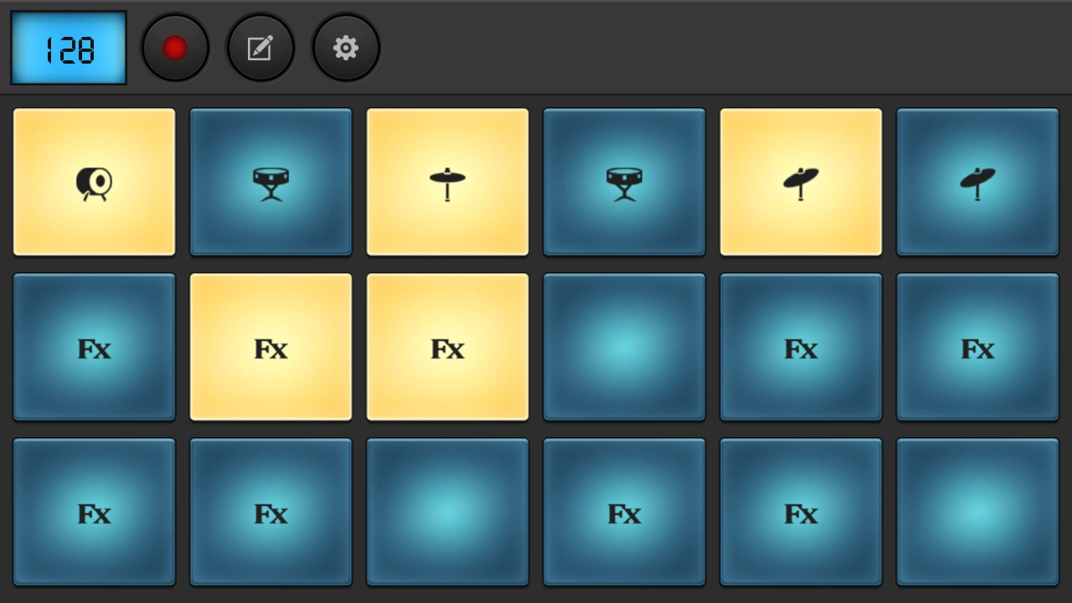Image resolution: width=1072 pixels, height=603 pixels.
Task: Tap the Fx pad in the bottom-left corner
Action: [94, 512]
